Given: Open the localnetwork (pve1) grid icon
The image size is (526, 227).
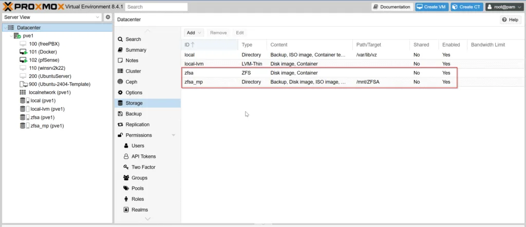Looking at the screenshot, I should click(23, 92).
